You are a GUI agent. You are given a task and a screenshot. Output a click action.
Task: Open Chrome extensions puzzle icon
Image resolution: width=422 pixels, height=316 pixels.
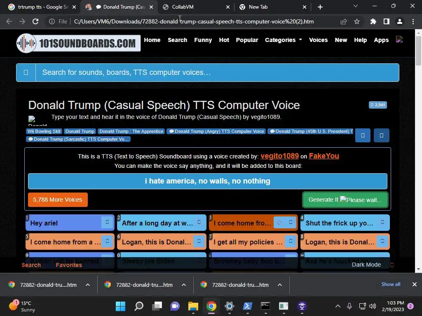click(x=373, y=21)
